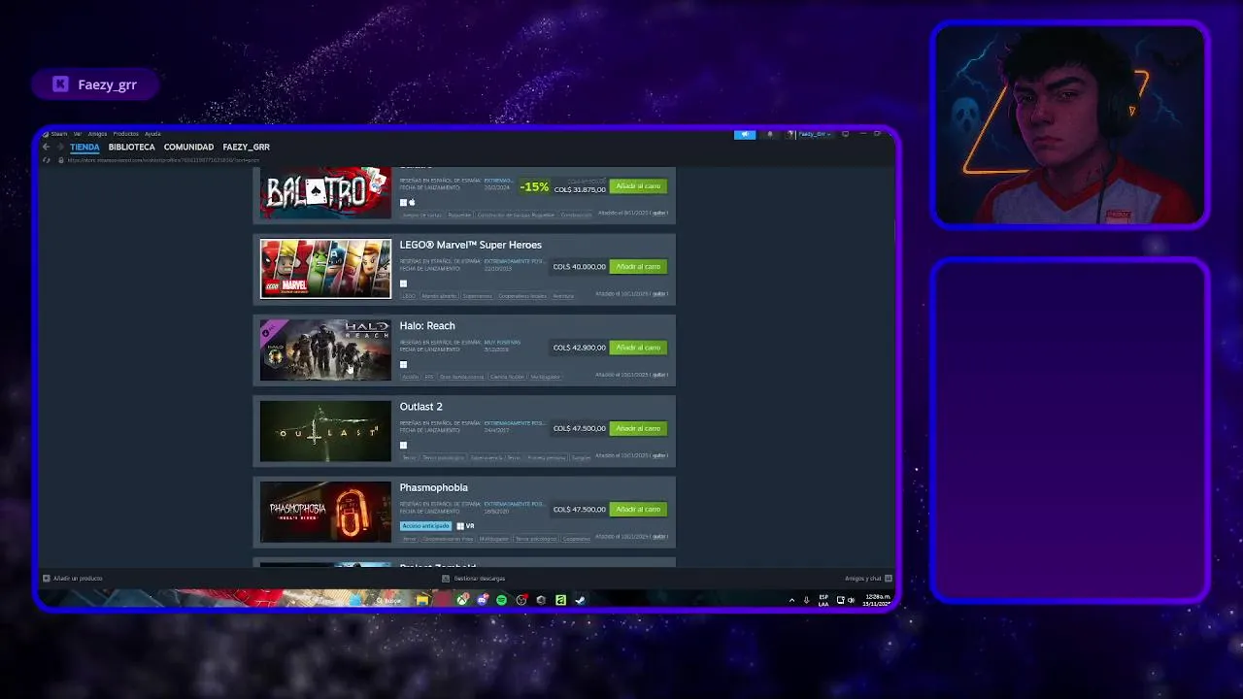Open the Phasmophobia thumbnail
Image resolution: width=1243 pixels, height=699 pixels.
pyautogui.click(x=325, y=512)
